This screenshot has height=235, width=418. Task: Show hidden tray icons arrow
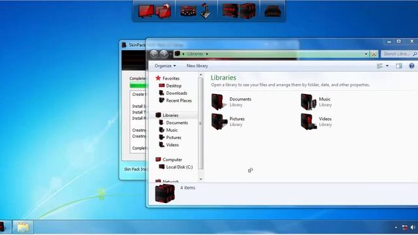(396, 227)
